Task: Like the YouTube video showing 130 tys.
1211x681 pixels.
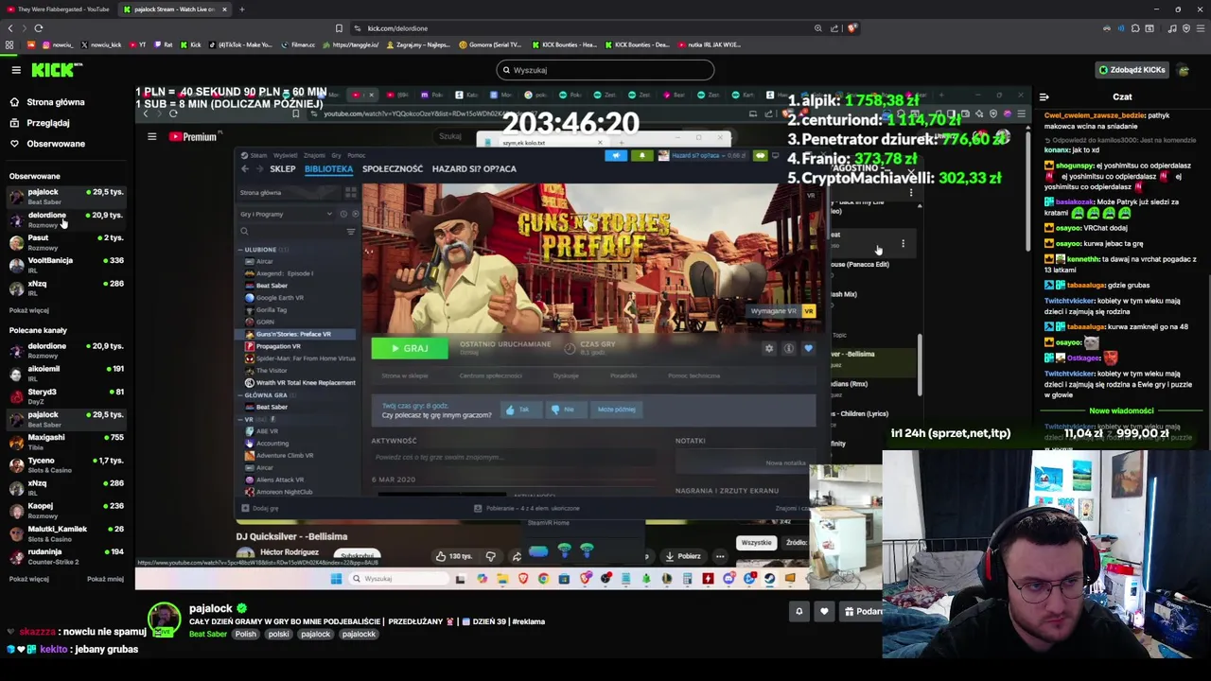Action: tap(454, 556)
